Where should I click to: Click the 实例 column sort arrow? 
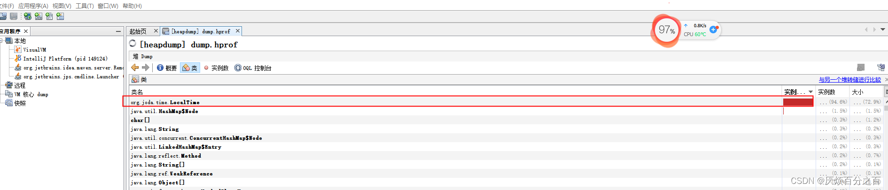pyautogui.click(x=810, y=92)
